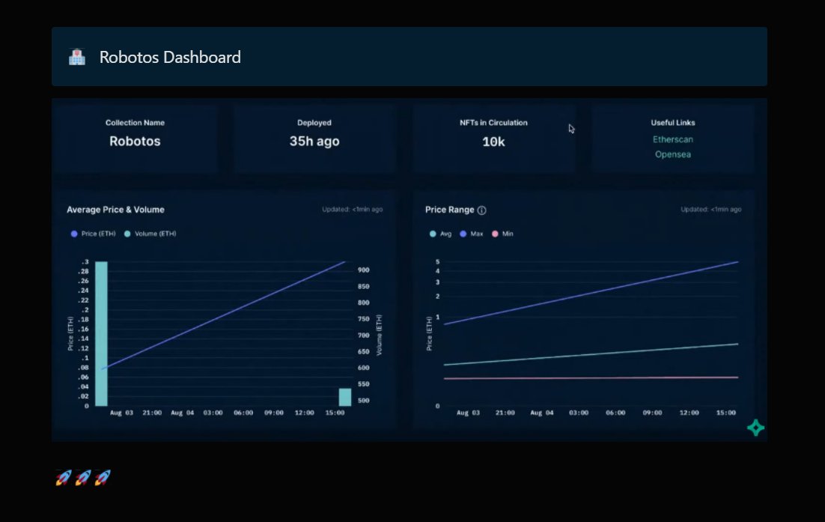Click the NFTs in Circulation label
The image size is (825, 522).
point(493,123)
